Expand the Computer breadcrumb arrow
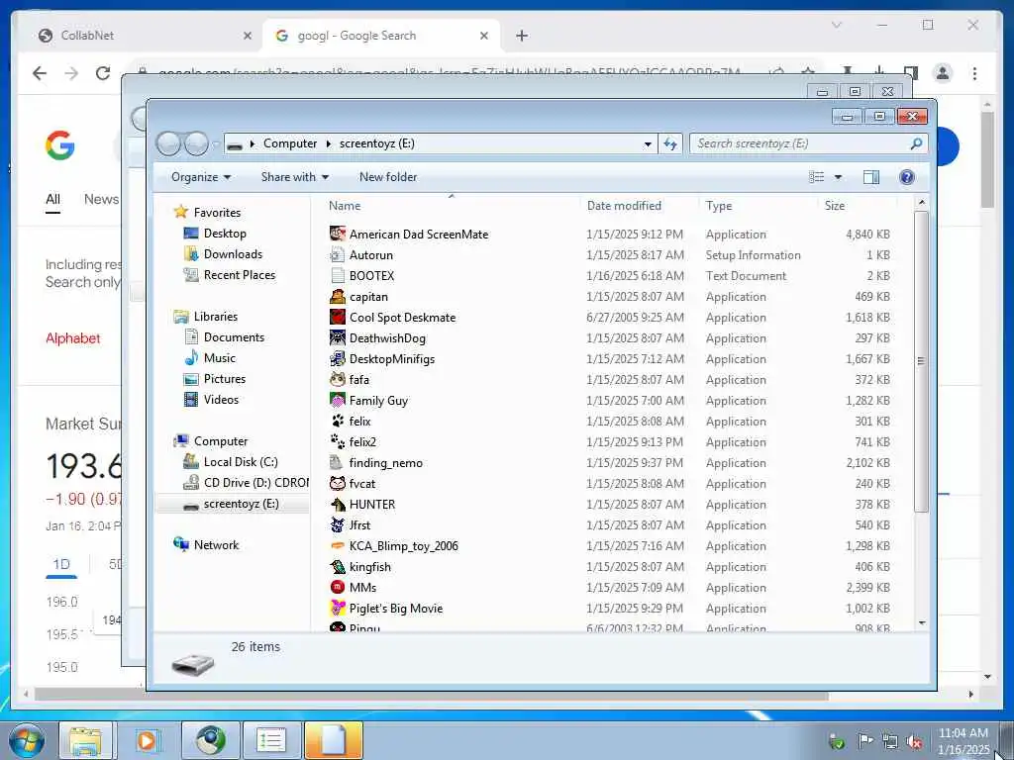 coord(327,143)
